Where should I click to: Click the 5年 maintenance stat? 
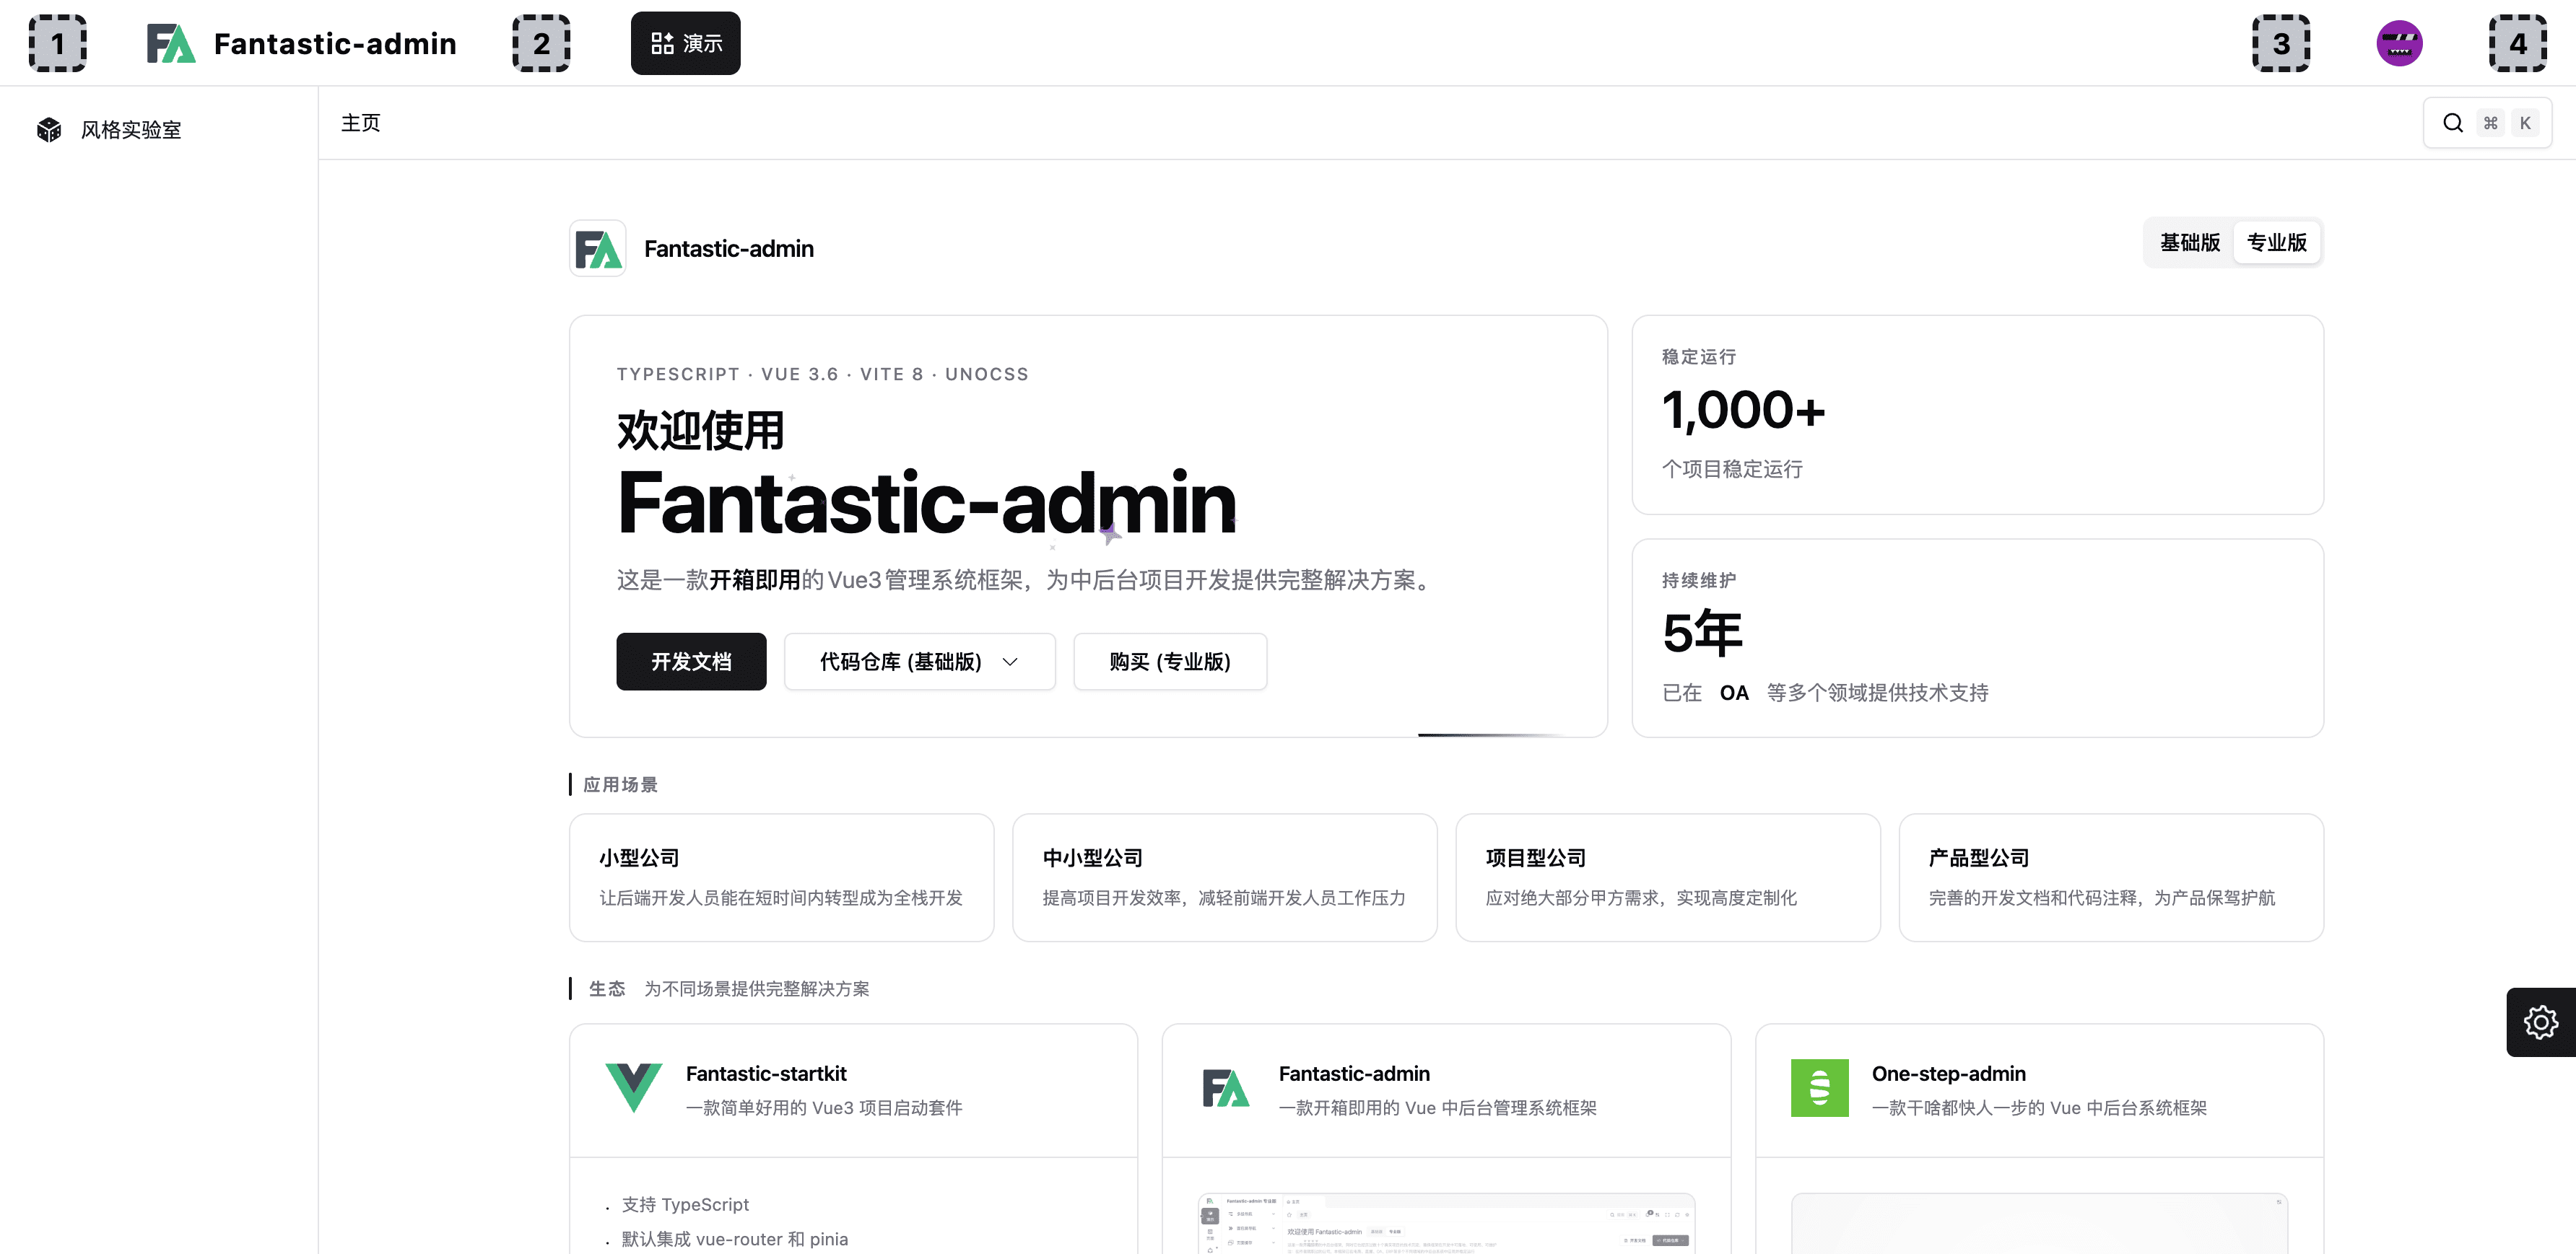pyautogui.click(x=1702, y=633)
